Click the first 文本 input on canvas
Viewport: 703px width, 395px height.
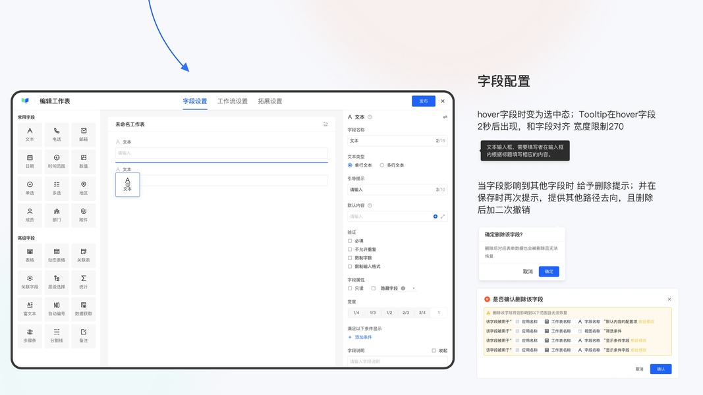(x=221, y=153)
